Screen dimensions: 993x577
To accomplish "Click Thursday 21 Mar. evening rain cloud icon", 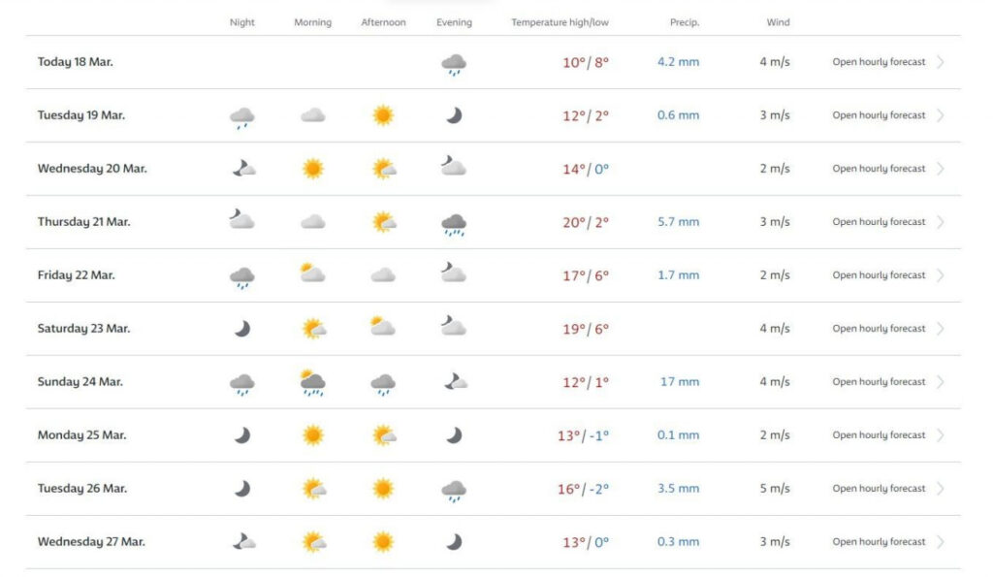I will tap(453, 224).
